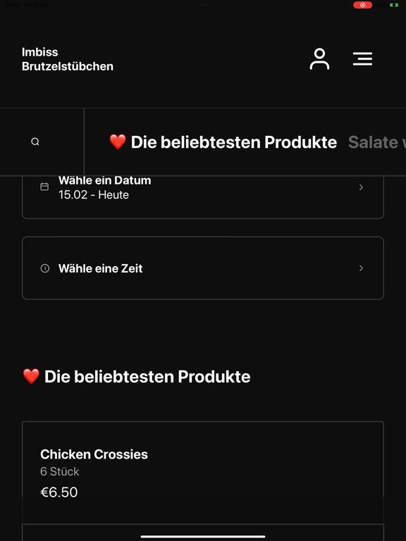The width and height of the screenshot is (406, 541).
Task: Tap the home indicator bar at bottom
Action: coord(203,537)
